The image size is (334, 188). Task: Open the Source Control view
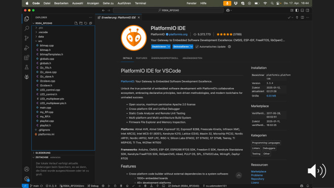(27, 38)
